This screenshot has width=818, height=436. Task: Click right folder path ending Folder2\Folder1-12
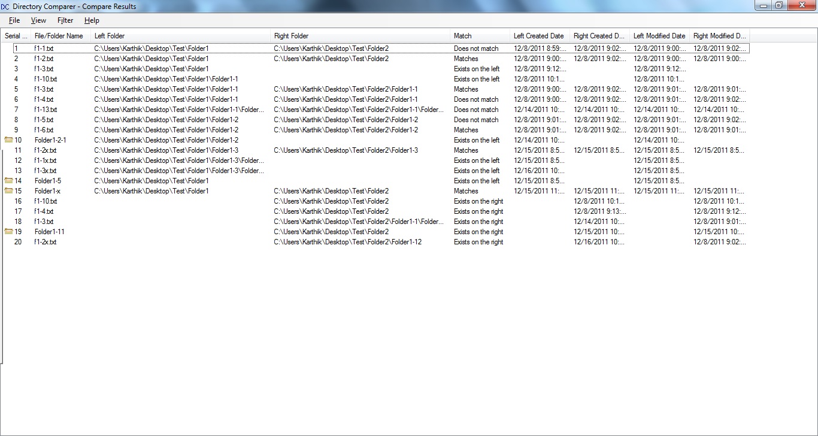[x=348, y=242]
